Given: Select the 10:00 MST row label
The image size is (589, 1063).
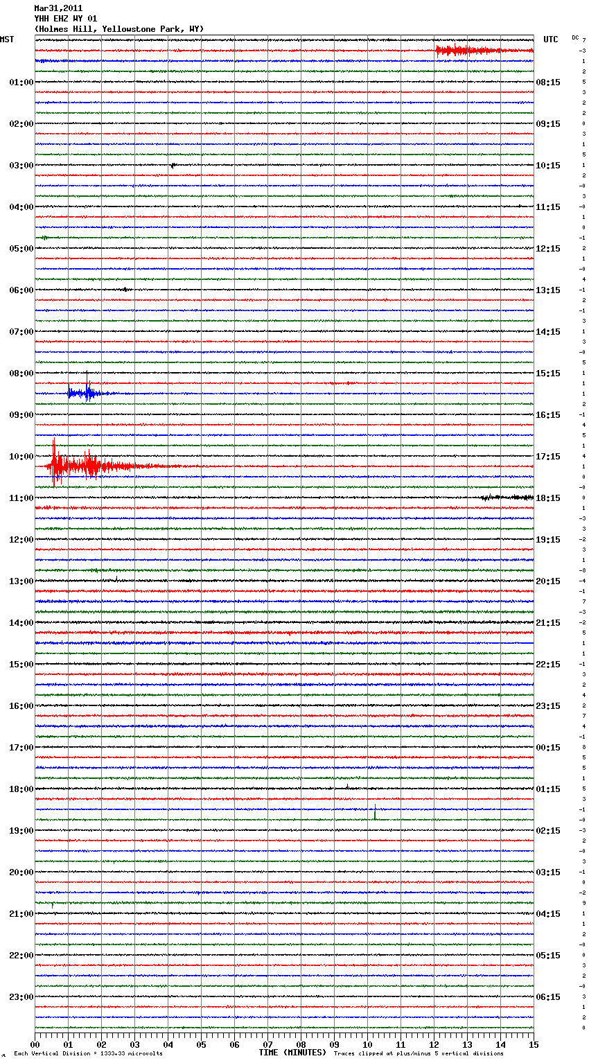Looking at the screenshot, I should (x=21, y=457).
